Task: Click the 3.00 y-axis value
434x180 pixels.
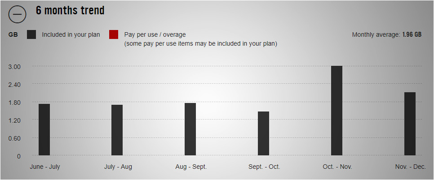Action: pyautogui.click(x=14, y=66)
